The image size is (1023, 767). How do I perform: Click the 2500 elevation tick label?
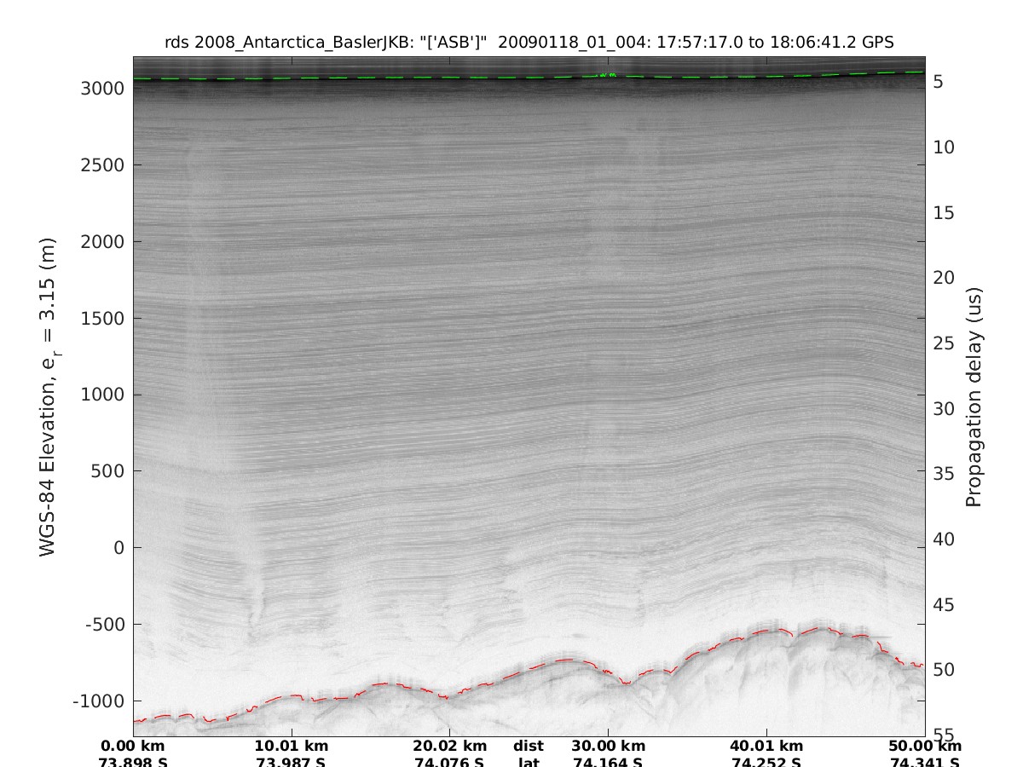point(103,165)
